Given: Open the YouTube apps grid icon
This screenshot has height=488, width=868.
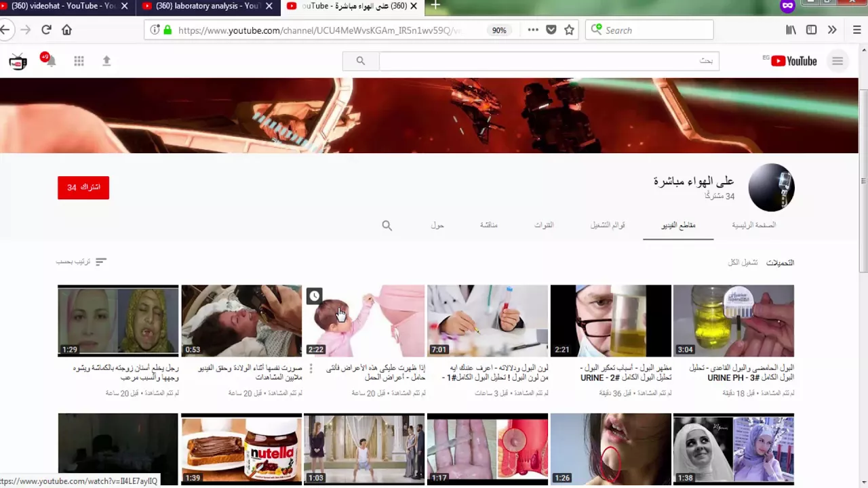Looking at the screenshot, I should 79,61.
